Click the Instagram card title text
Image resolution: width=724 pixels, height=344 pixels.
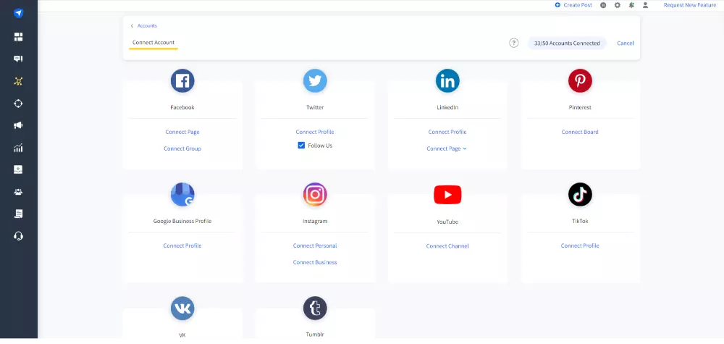pyautogui.click(x=315, y=221)
